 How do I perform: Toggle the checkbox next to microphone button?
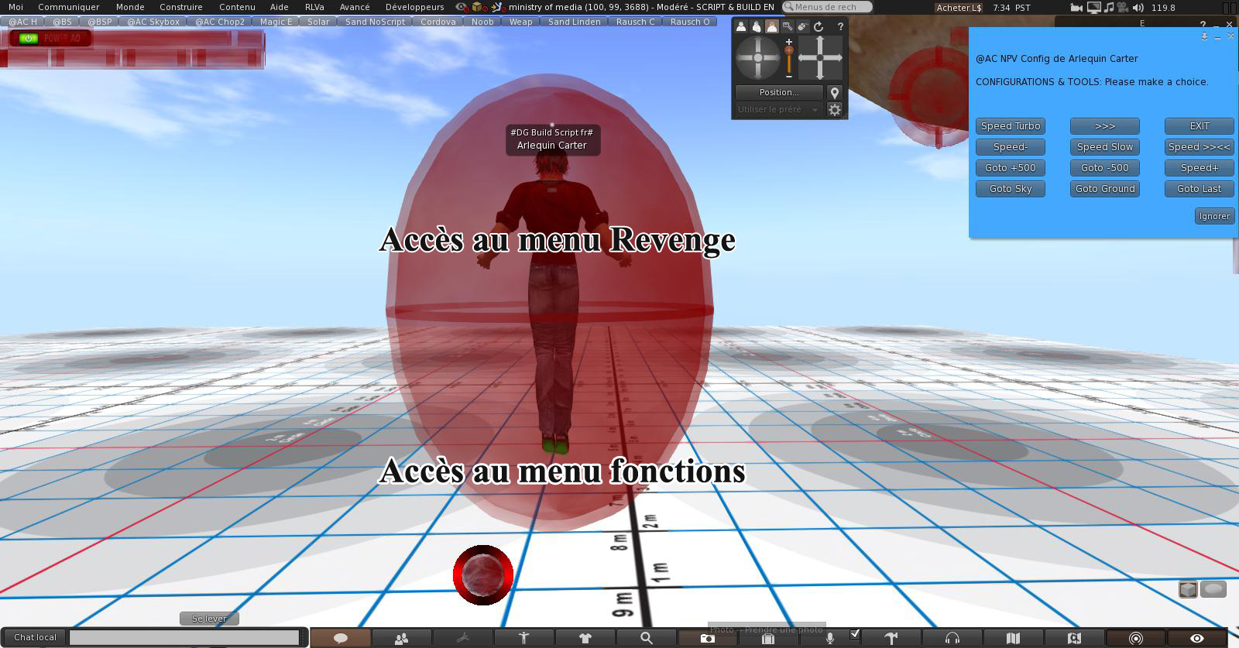click(x=855, y=634)
